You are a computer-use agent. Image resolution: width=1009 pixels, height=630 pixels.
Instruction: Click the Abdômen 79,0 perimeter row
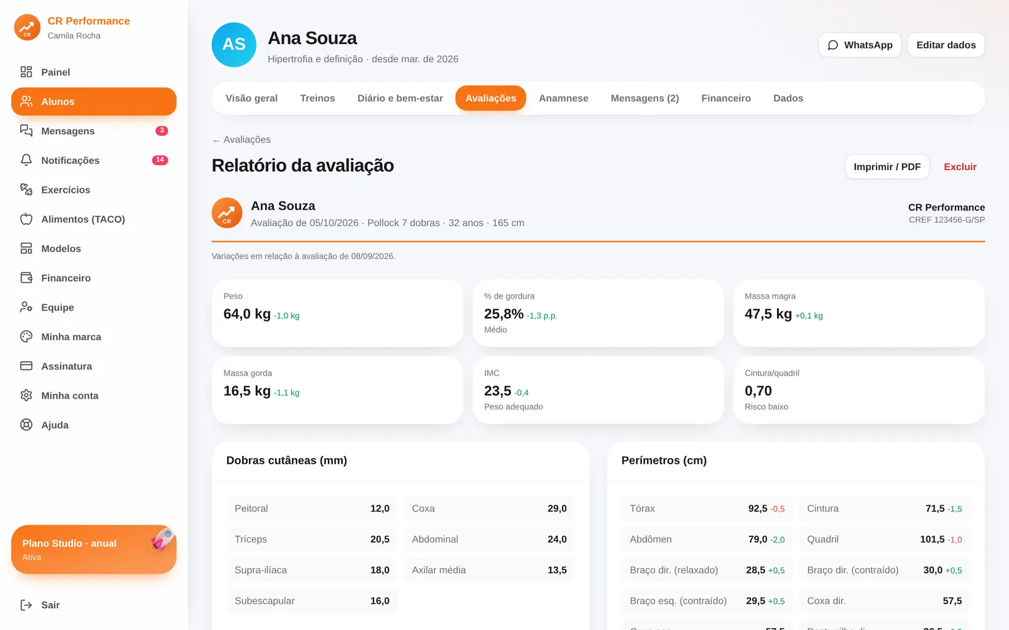pos(708,539)
